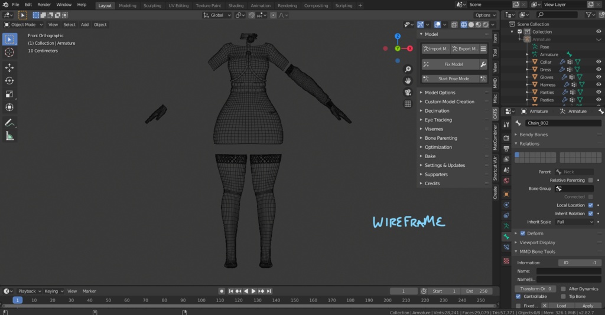Screen dimensions: 605x315
Task: Expand the Decimation panel
Action: (437, 111)
